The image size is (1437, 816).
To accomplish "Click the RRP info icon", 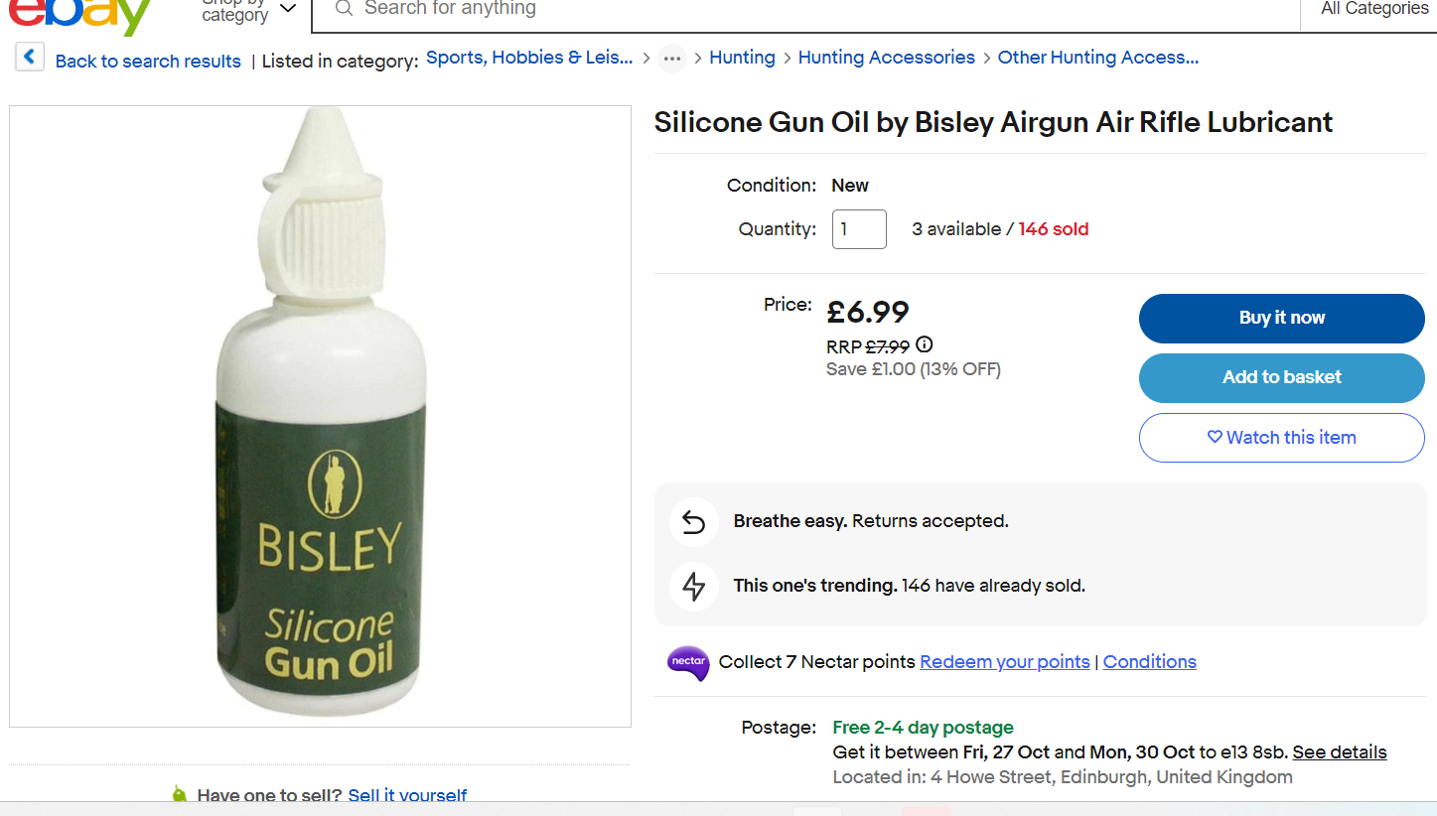I will [925, 345].
